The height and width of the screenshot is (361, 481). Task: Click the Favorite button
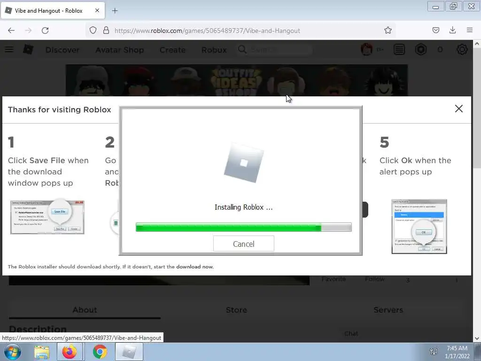334,279
